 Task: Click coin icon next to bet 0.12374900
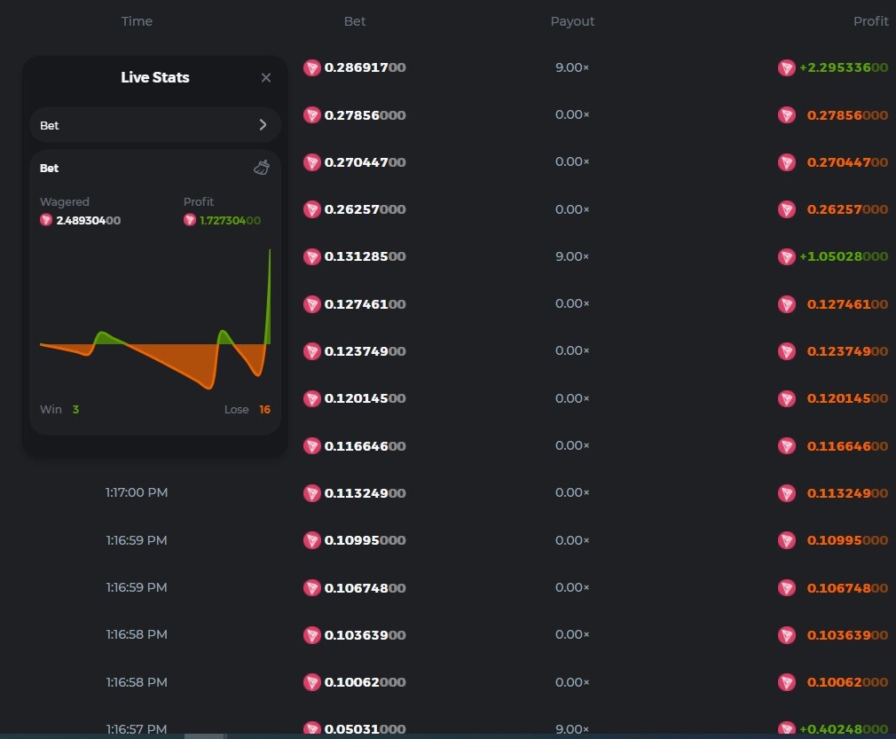[x=312, y=351]
